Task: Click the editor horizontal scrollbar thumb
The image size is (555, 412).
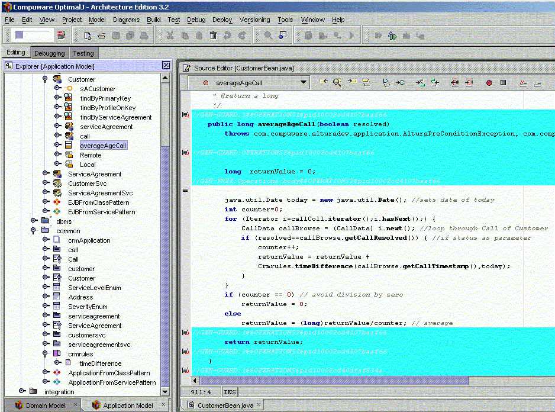Action: (334, 381)
